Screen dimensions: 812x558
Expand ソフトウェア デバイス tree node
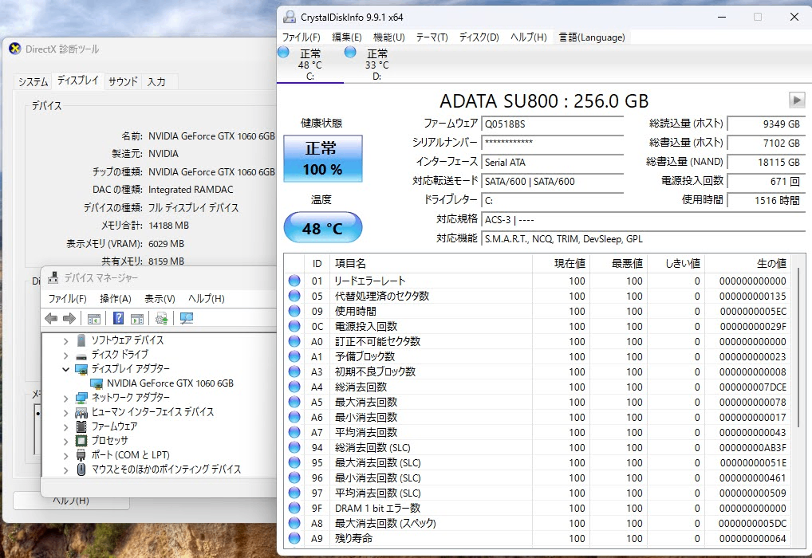(65, 341)
